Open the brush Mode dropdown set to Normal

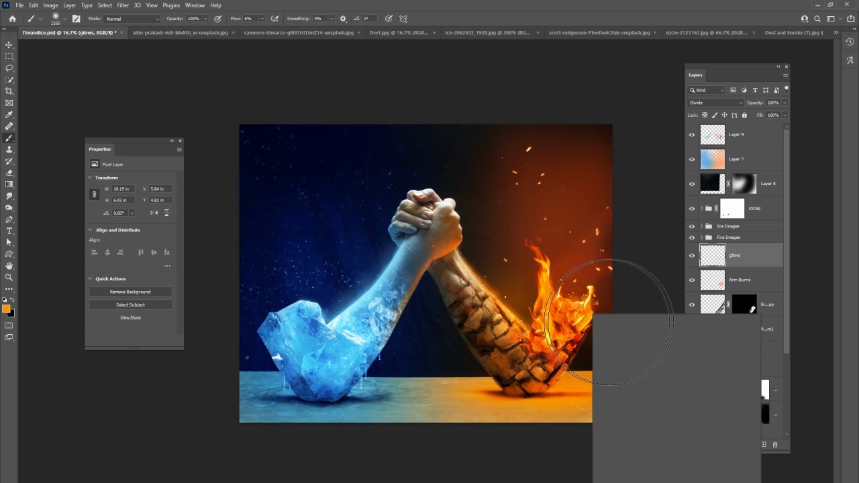[x=133, y=19]
